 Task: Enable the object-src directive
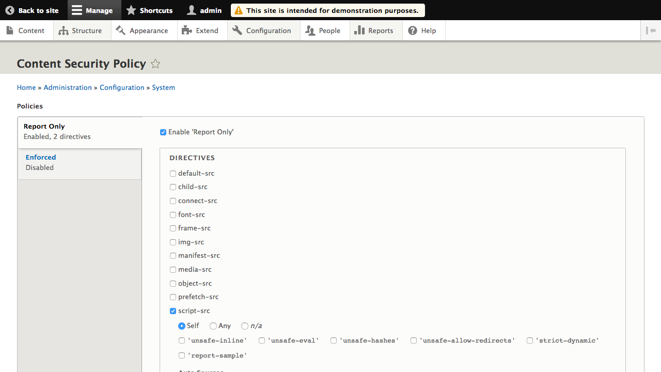[x=173, y=284]
